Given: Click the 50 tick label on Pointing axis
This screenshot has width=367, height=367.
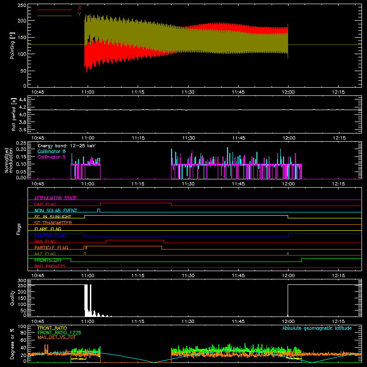Looking at the screenshot, I should tap(23, 71).
